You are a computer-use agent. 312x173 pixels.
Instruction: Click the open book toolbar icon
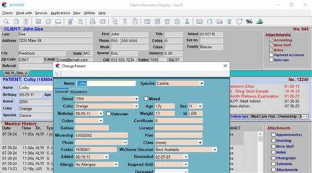(199, 22)
